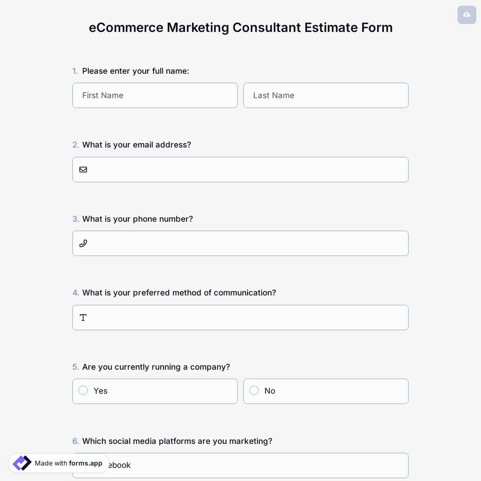The height and width of the screenshot is (481, 481).
Task: Click the cloud upload icon
Action: [466, 14]
